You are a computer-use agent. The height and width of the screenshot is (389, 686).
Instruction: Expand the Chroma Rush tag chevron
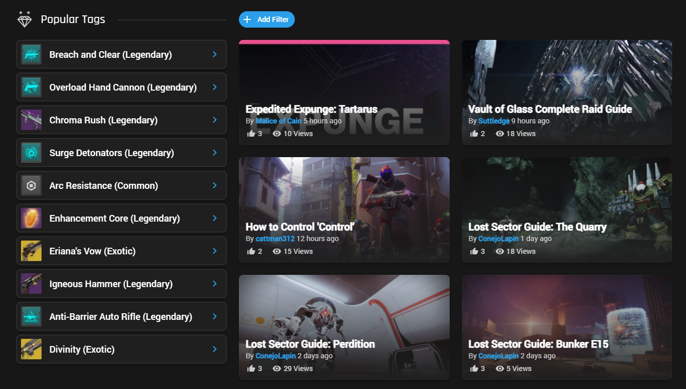click(x=215, y=120)
